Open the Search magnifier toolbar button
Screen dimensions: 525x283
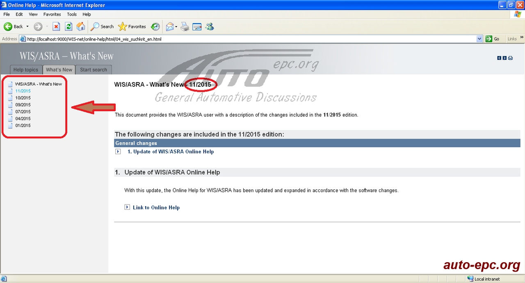pos(102,27)
